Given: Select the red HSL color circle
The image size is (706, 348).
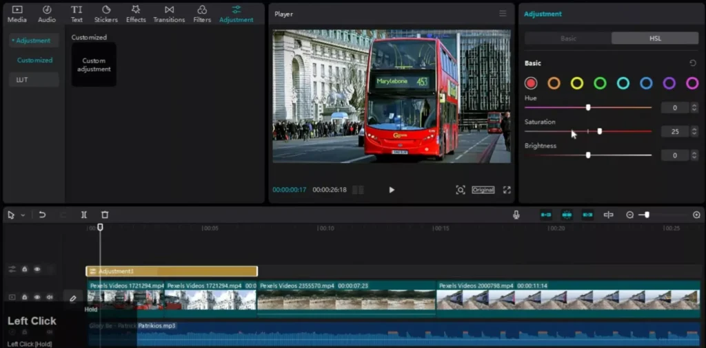Looking at the screenshot, I should click(x=531, y=83).
